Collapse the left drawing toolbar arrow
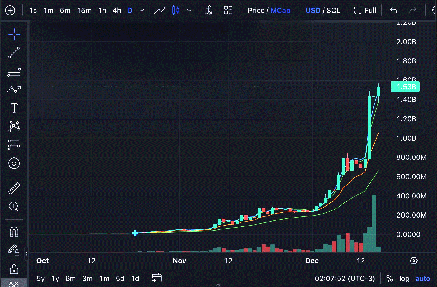 pos(26,253)
